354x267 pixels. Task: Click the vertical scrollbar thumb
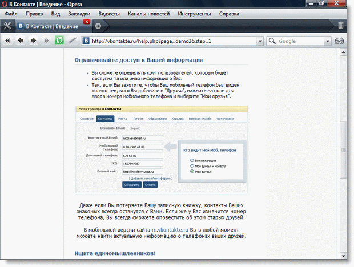point(343,150)
